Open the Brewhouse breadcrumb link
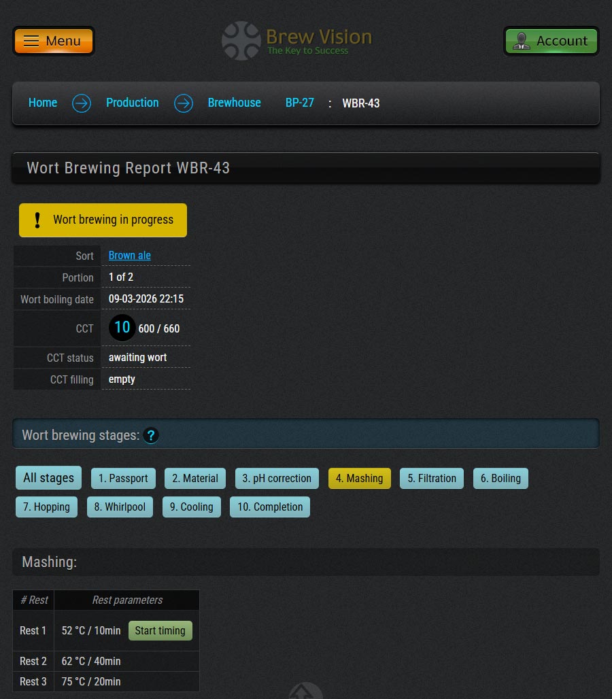The width and height of the screenshot is (612, 699). click(234, 103)
